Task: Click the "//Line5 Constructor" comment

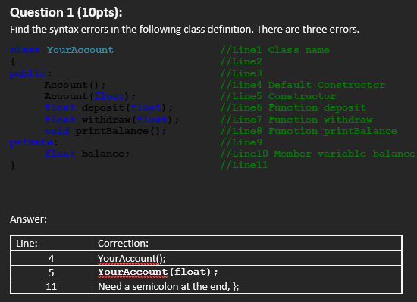Action: pyautogui.click(x=278, y=96)
